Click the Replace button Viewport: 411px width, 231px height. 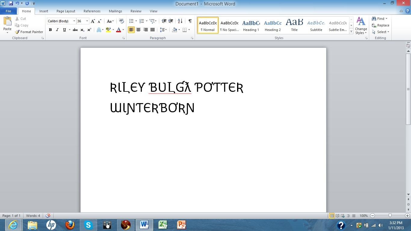point(381,25)
